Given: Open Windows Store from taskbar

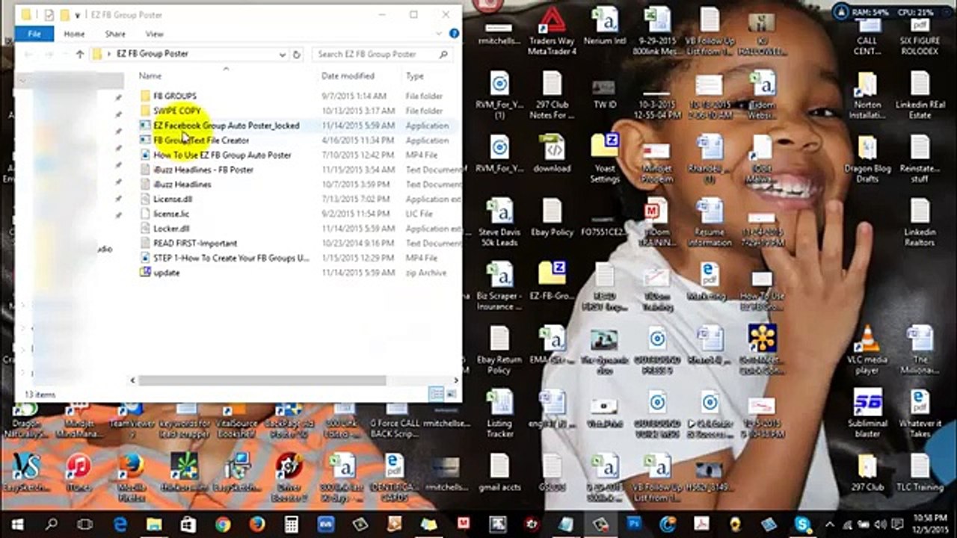Looking at the screenshot, I should click(188, 525).
